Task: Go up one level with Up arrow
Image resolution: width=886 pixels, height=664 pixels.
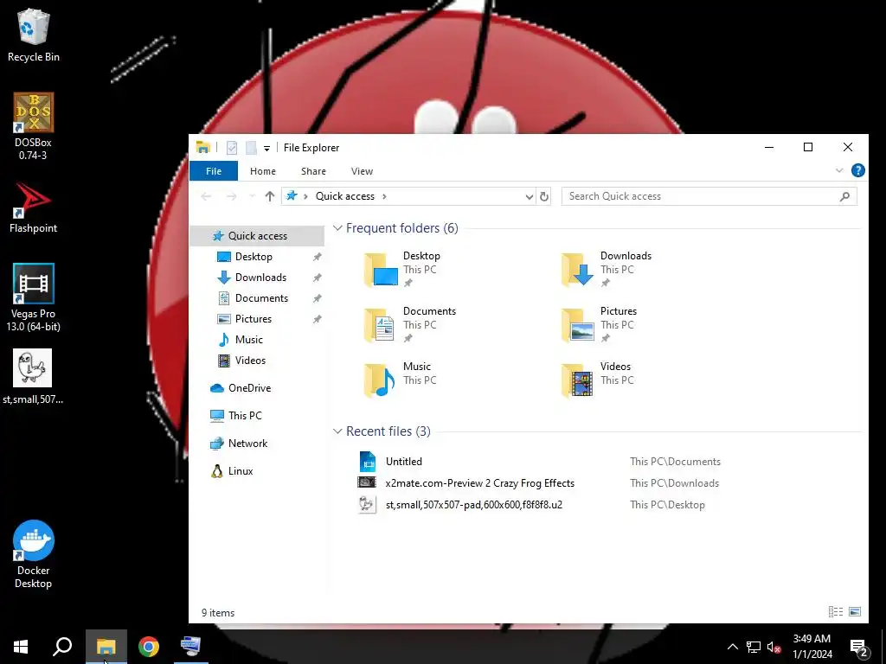Action: 270,196
